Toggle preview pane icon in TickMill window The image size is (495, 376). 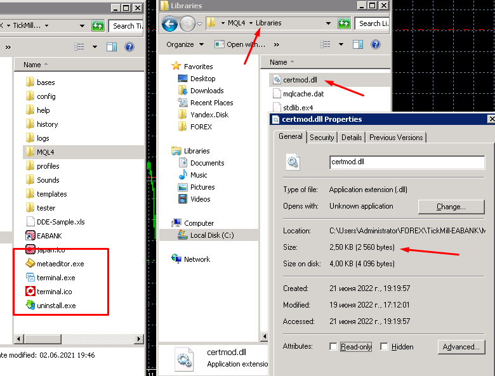112,47
